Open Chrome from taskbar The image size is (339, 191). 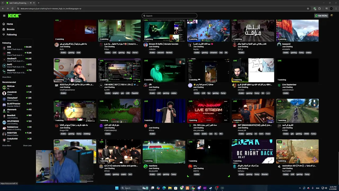coord(193,188)
